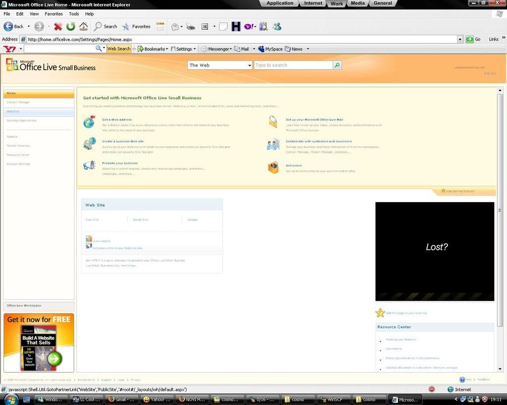Click the Web Search button

tap(119, 49)
